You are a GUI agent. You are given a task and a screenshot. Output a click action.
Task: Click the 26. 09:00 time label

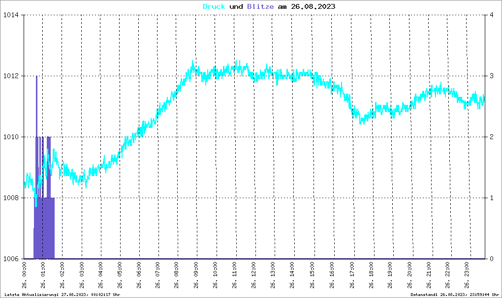tap(196, 275)
